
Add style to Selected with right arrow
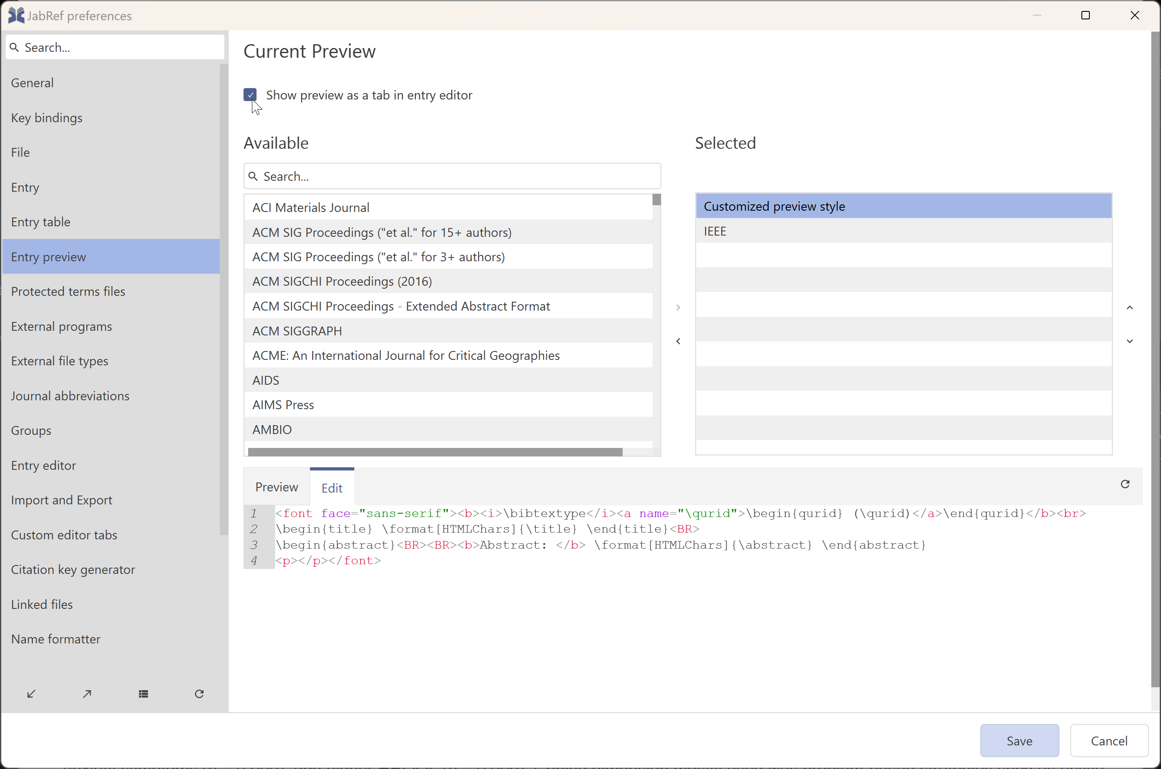(678, 308)
